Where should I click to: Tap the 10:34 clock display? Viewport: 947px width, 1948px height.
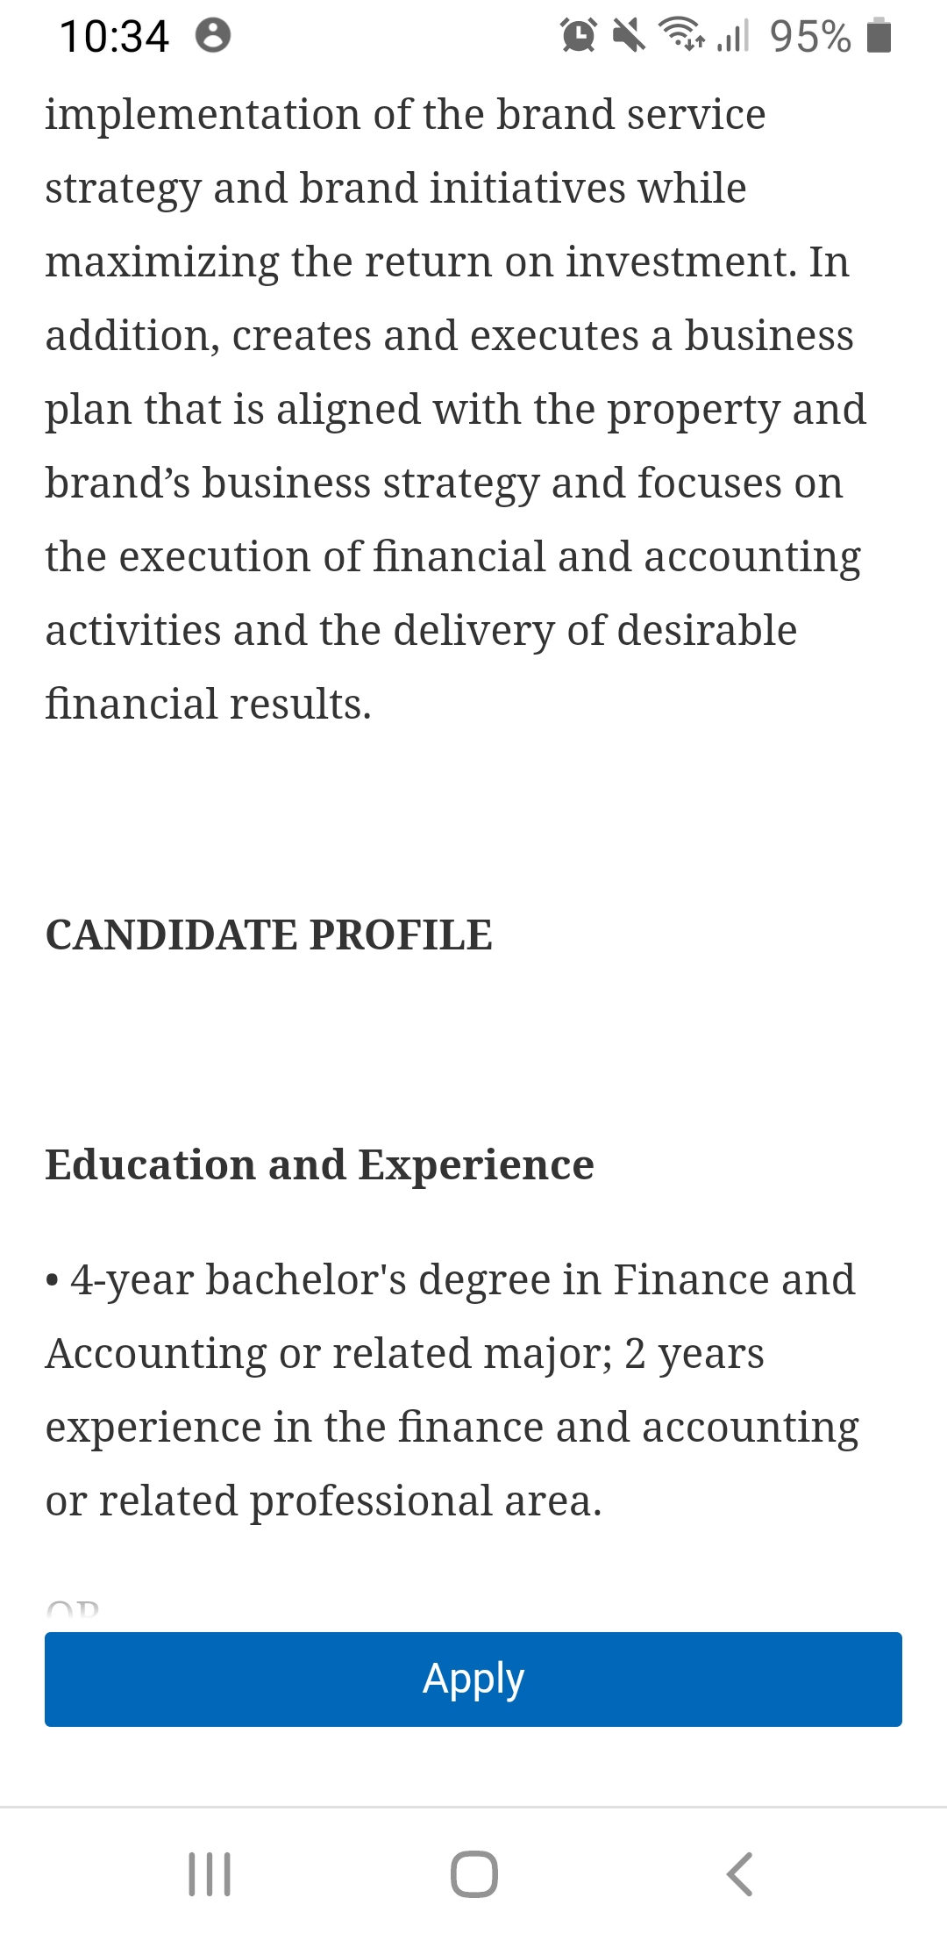pos(114,37)
